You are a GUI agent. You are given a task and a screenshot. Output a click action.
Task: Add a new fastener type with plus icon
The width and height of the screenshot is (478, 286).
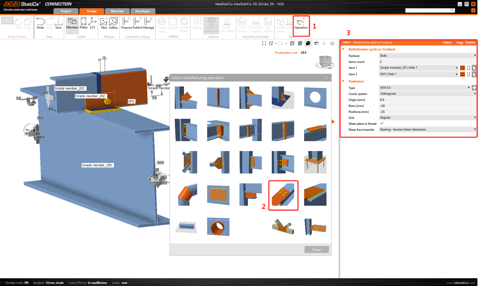tap(474, 88)
